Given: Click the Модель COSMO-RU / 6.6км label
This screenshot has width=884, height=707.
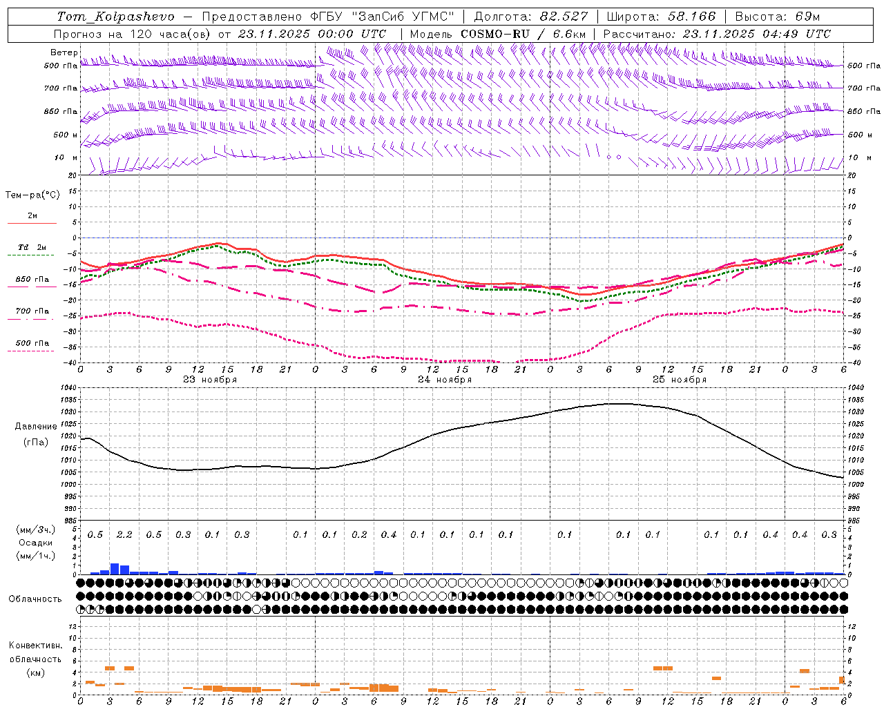Looking at the screenshot, I should (x=497, y=34).
